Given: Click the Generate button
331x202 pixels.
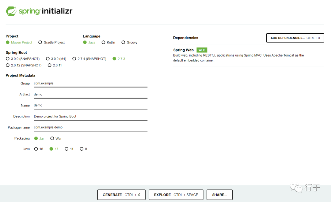Looking at the screenshot, I should [121, 195].
